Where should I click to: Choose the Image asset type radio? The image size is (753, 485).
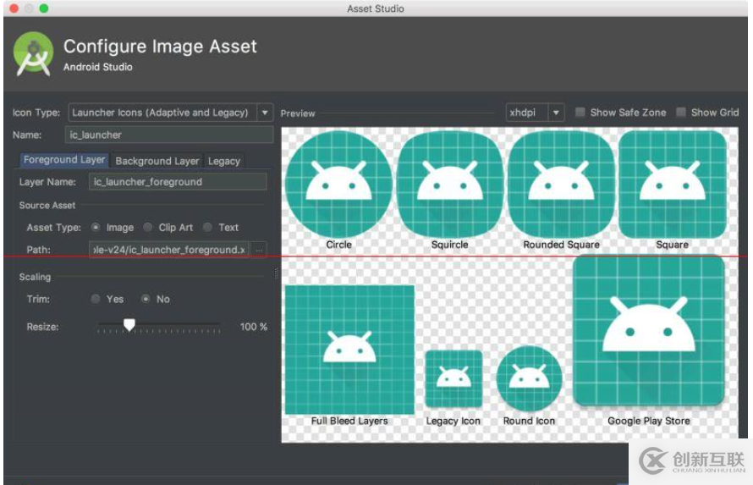coord(96,227)
